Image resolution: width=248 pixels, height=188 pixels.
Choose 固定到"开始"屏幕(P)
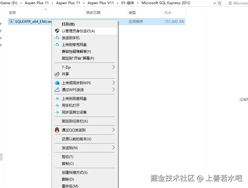[85, 58]
